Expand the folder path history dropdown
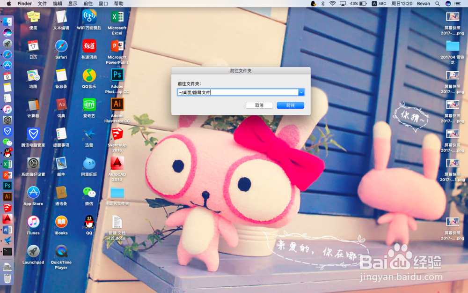The width and height of the screenshot is (468, 293). pos(301,92)
